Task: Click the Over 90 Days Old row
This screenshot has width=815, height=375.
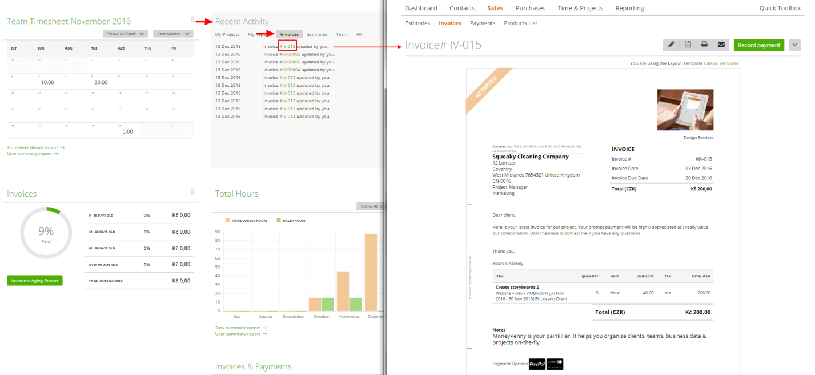Action: [x=140, y=265]
